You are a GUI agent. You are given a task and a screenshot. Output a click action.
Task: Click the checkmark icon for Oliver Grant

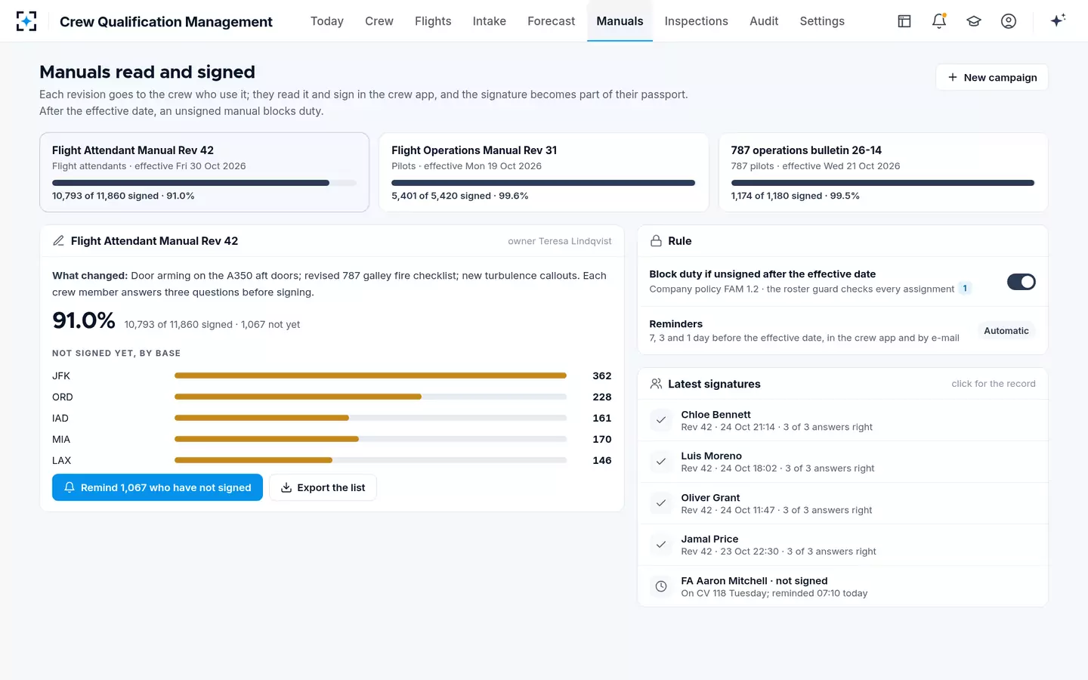tap(661, 503)
